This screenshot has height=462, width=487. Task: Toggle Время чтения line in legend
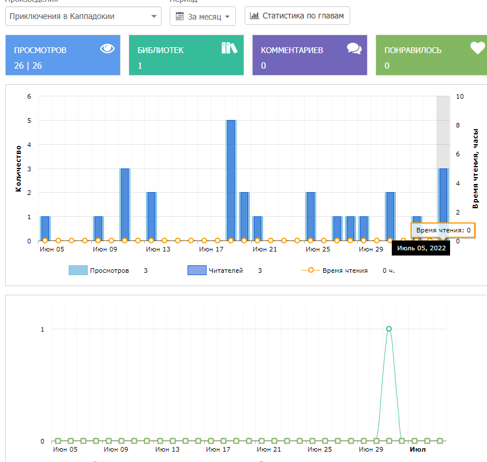(x=344, y=270)
